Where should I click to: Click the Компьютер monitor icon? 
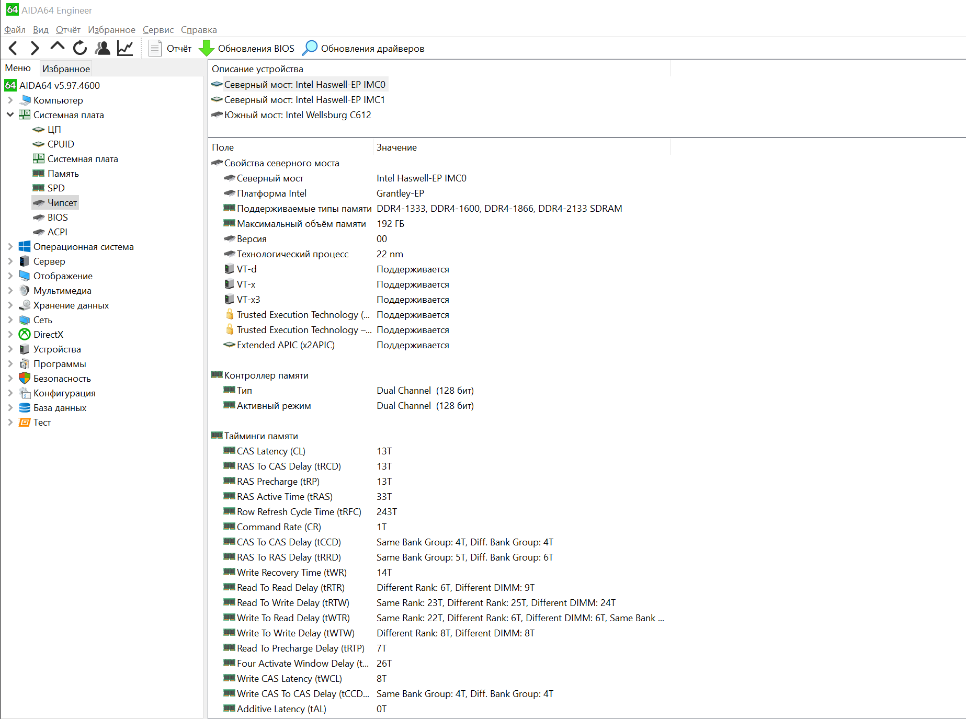tap(25, 100)
